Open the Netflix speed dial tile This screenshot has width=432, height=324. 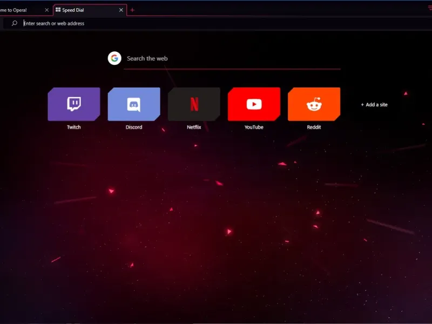(x=194, y=104)
